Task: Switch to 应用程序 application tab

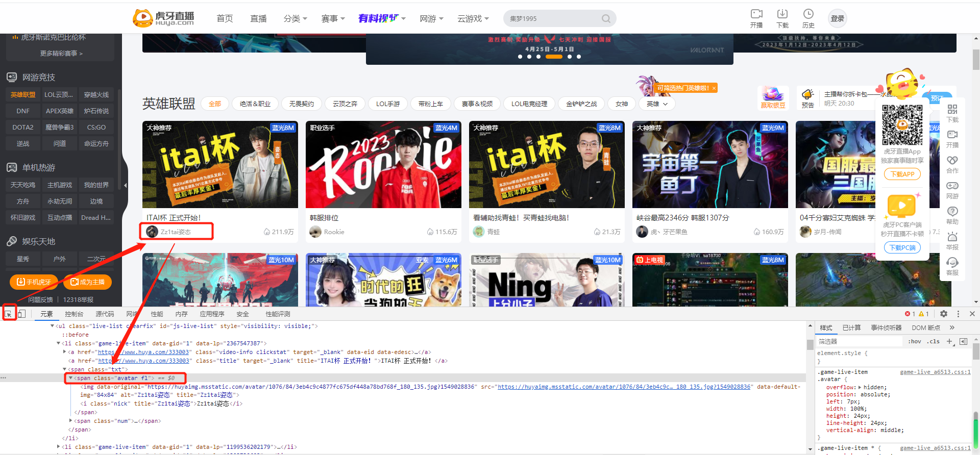Action: pos(212,314)
